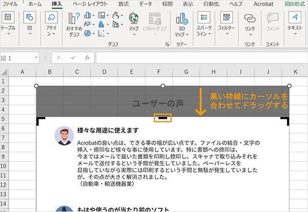Image resolution: width=308 pixels, height=212 pixels.
Task: Switch to the 図の形式 tab
Action: (295, 4)
